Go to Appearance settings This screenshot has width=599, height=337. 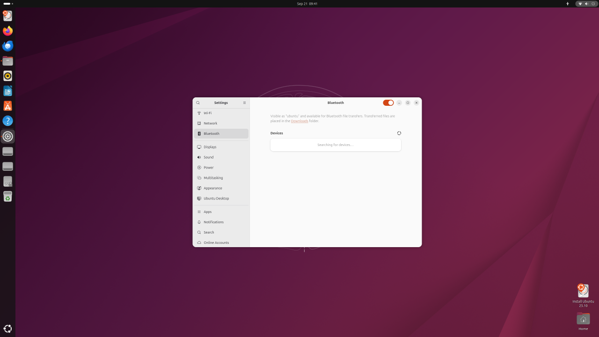tap(221, 188)
